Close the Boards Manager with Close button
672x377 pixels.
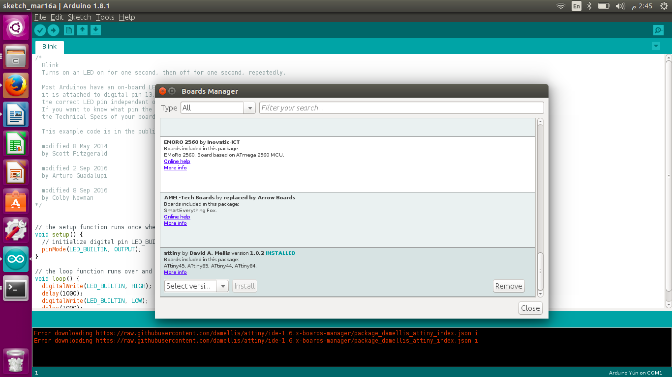coord(530,308)
